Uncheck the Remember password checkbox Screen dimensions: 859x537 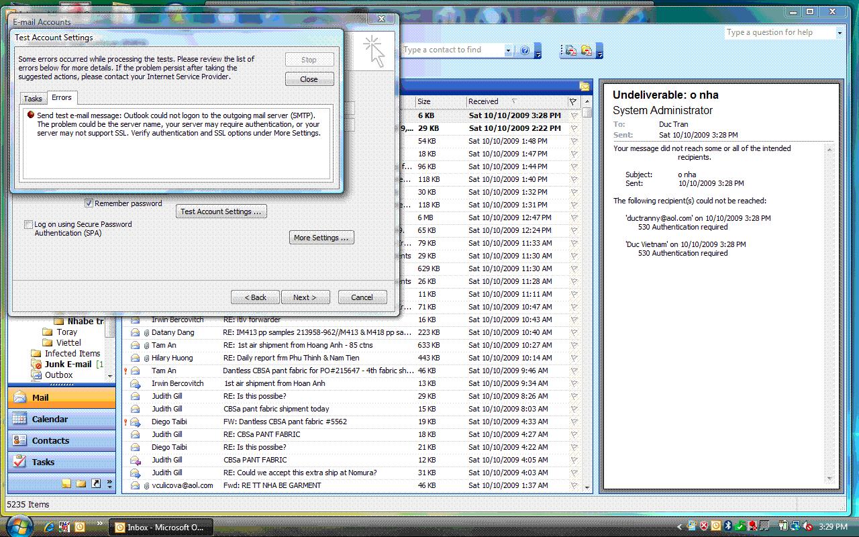[89, 203]
